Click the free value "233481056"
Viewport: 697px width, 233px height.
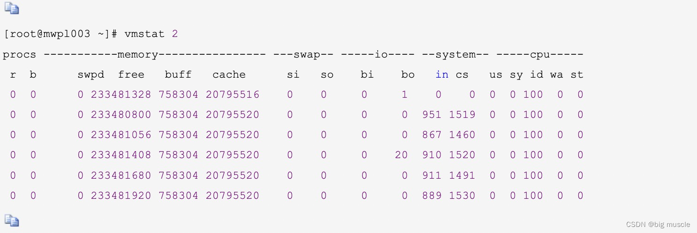click(121, 135)
